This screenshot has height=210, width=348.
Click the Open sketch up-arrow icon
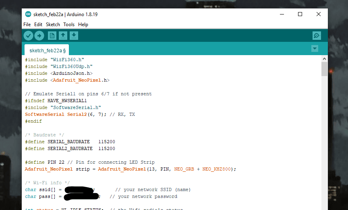[63, 36]
